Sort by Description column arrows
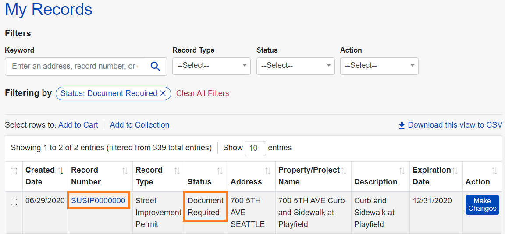This screenshot has height=234, width=505. (x=402, y=171)
